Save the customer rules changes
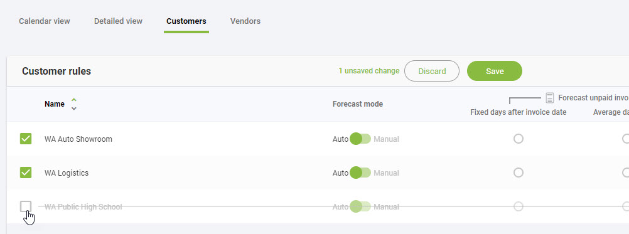This screenshot has width=629, height=234. 495,71
